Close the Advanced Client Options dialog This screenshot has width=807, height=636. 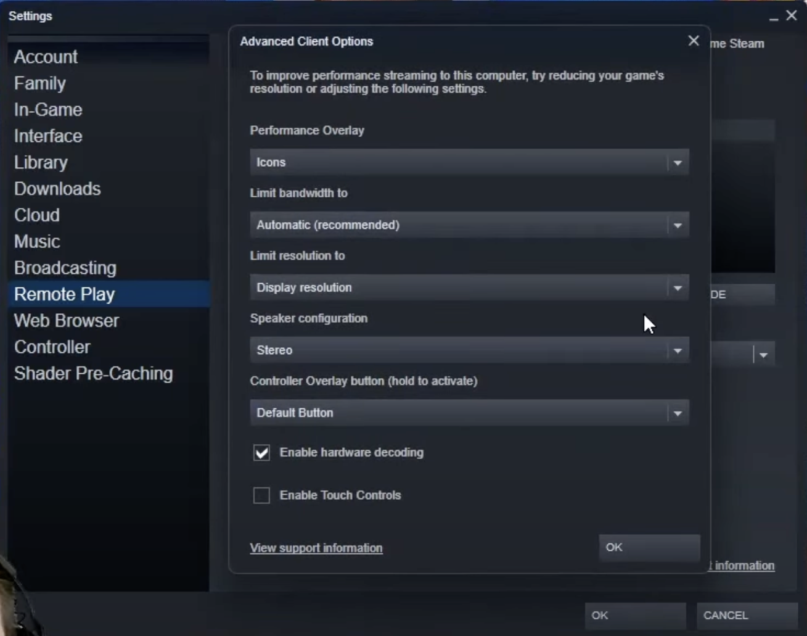[694, 41]
